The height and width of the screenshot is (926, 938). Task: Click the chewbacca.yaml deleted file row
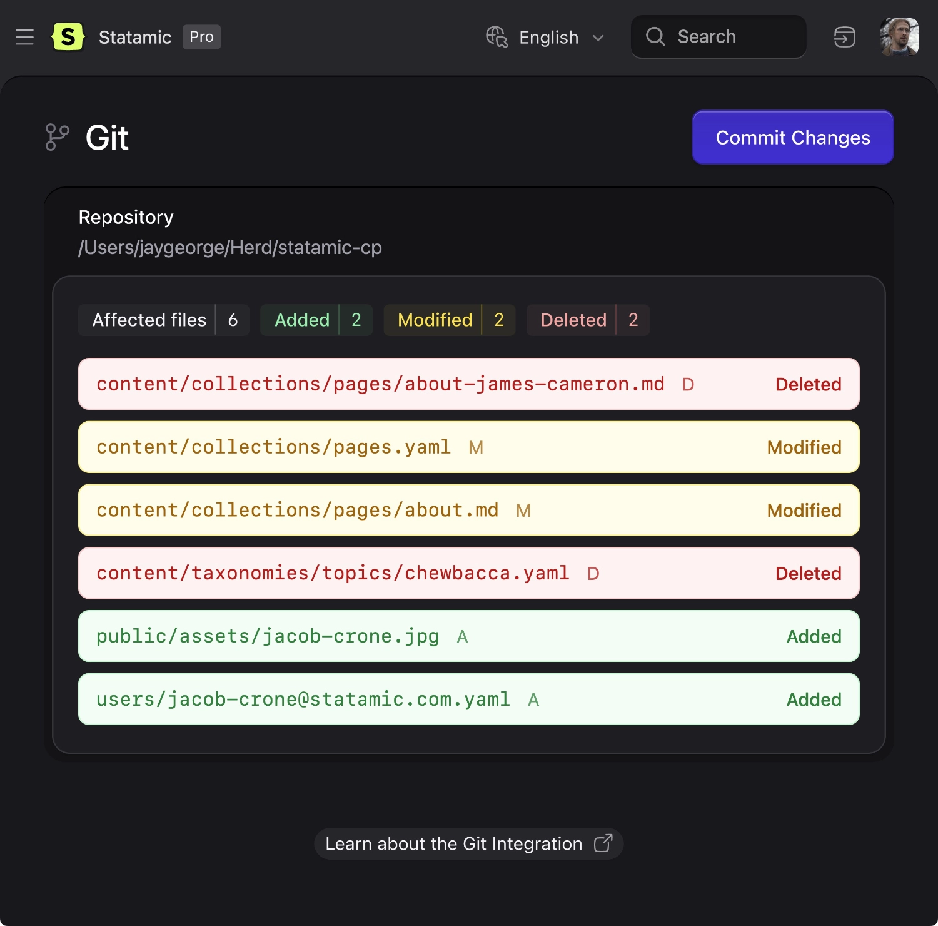469,573
